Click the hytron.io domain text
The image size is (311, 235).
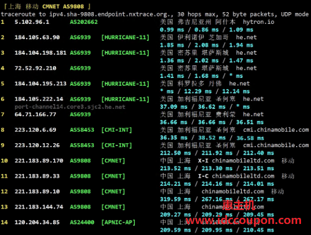[259, 22]
